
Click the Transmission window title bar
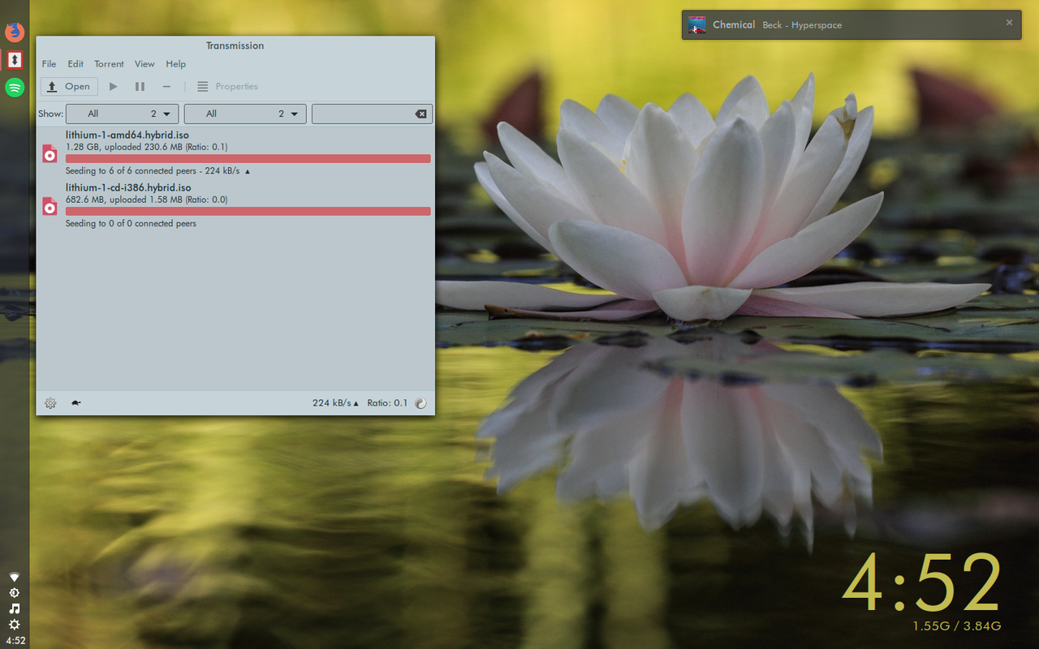pyautogui.click(x=235, y=46)
